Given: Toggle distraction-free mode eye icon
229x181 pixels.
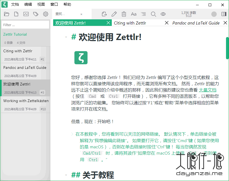Looking at the screenshot, I should [x=163, y=14].
